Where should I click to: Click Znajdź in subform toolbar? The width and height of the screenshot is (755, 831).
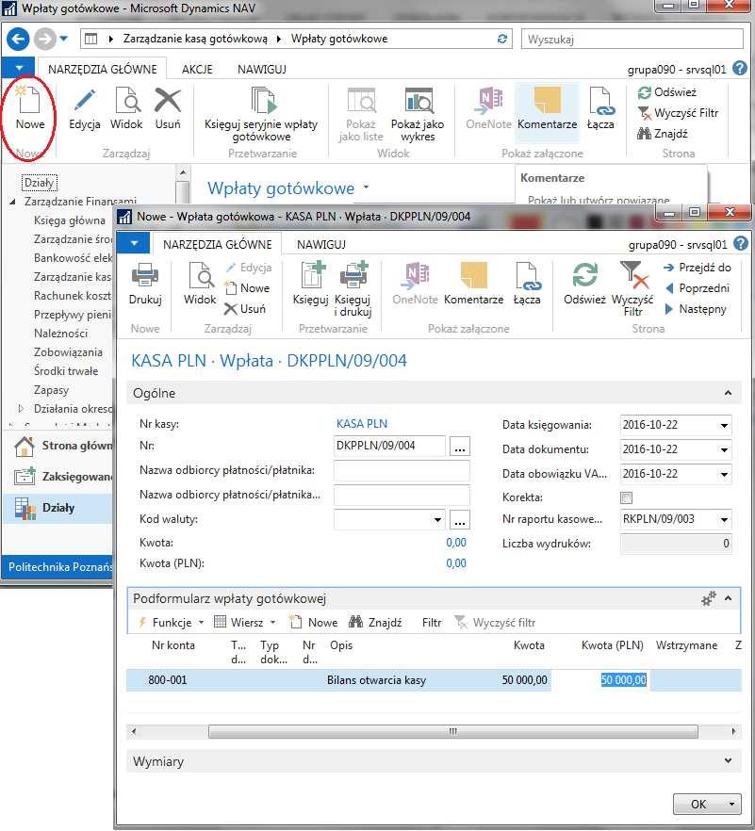pyautogui.click(x=375, y=623)
